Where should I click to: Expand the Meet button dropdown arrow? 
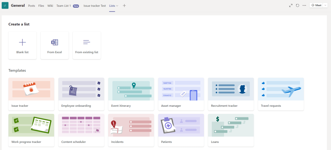(325, 5)
